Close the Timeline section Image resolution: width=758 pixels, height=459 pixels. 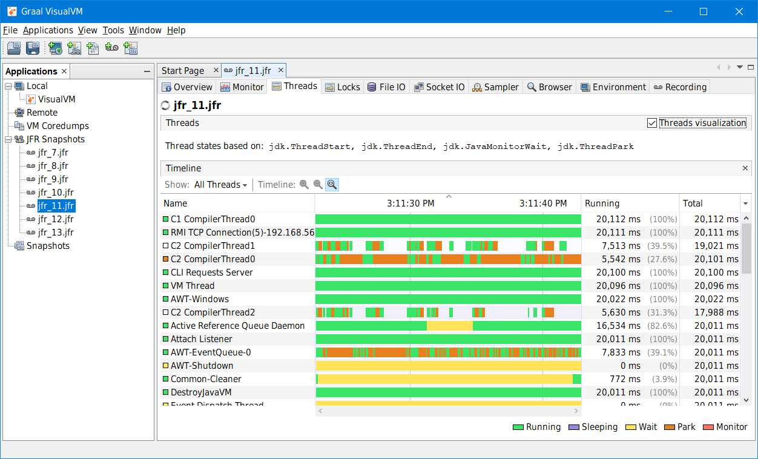[745, 168]
